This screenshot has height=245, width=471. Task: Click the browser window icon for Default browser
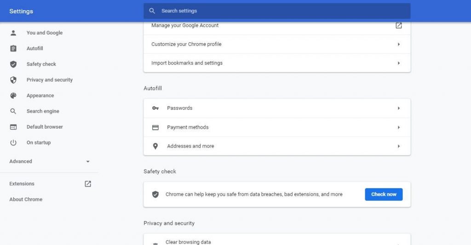click(13, 127)
